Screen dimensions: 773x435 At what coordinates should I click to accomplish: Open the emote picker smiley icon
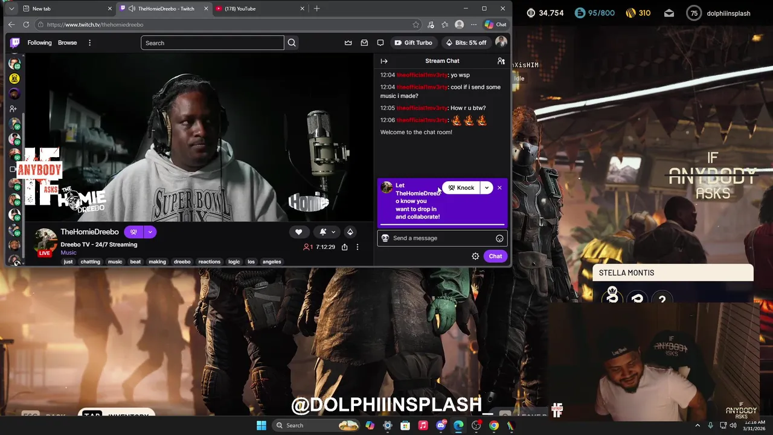499,238
